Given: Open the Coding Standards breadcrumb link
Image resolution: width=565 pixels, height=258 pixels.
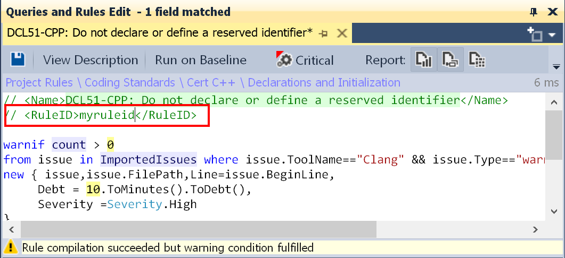Looking at the screenshot, I should click(x=129, y=82).
